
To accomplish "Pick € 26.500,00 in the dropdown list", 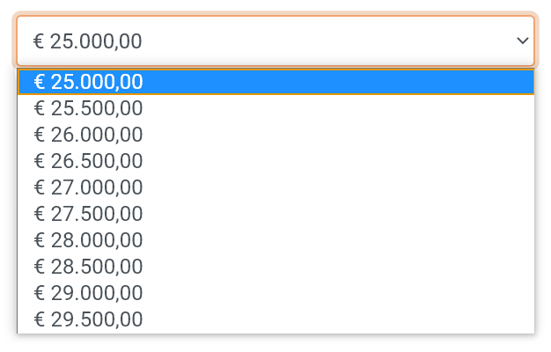I will 275,161.
